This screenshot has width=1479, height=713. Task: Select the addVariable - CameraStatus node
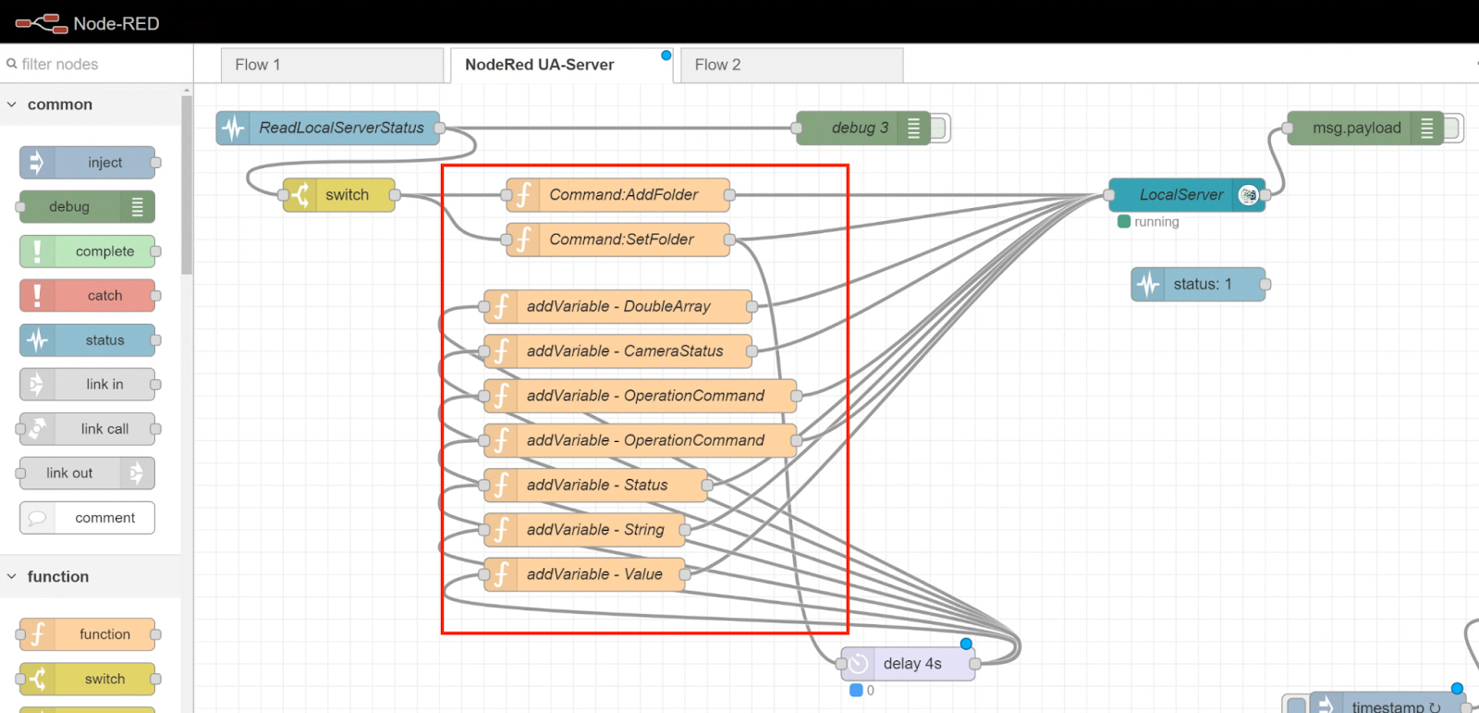pyautogui.click(x=618, y=351)
